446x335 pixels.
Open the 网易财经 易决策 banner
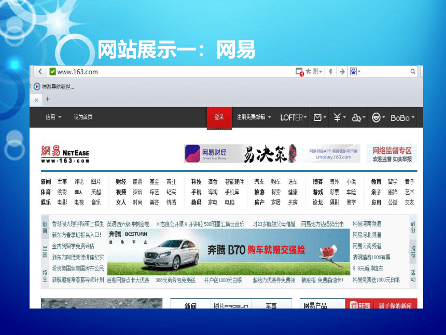click(x=272, y=154)
